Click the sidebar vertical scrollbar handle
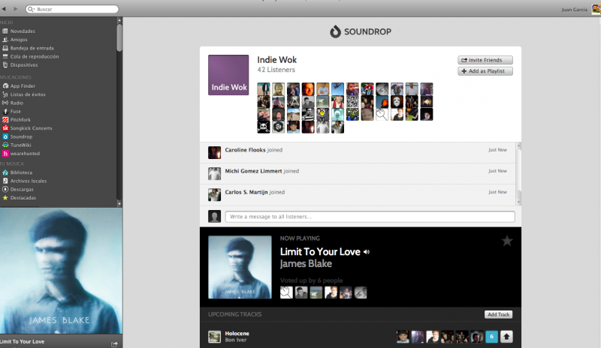 coord(119,37)
